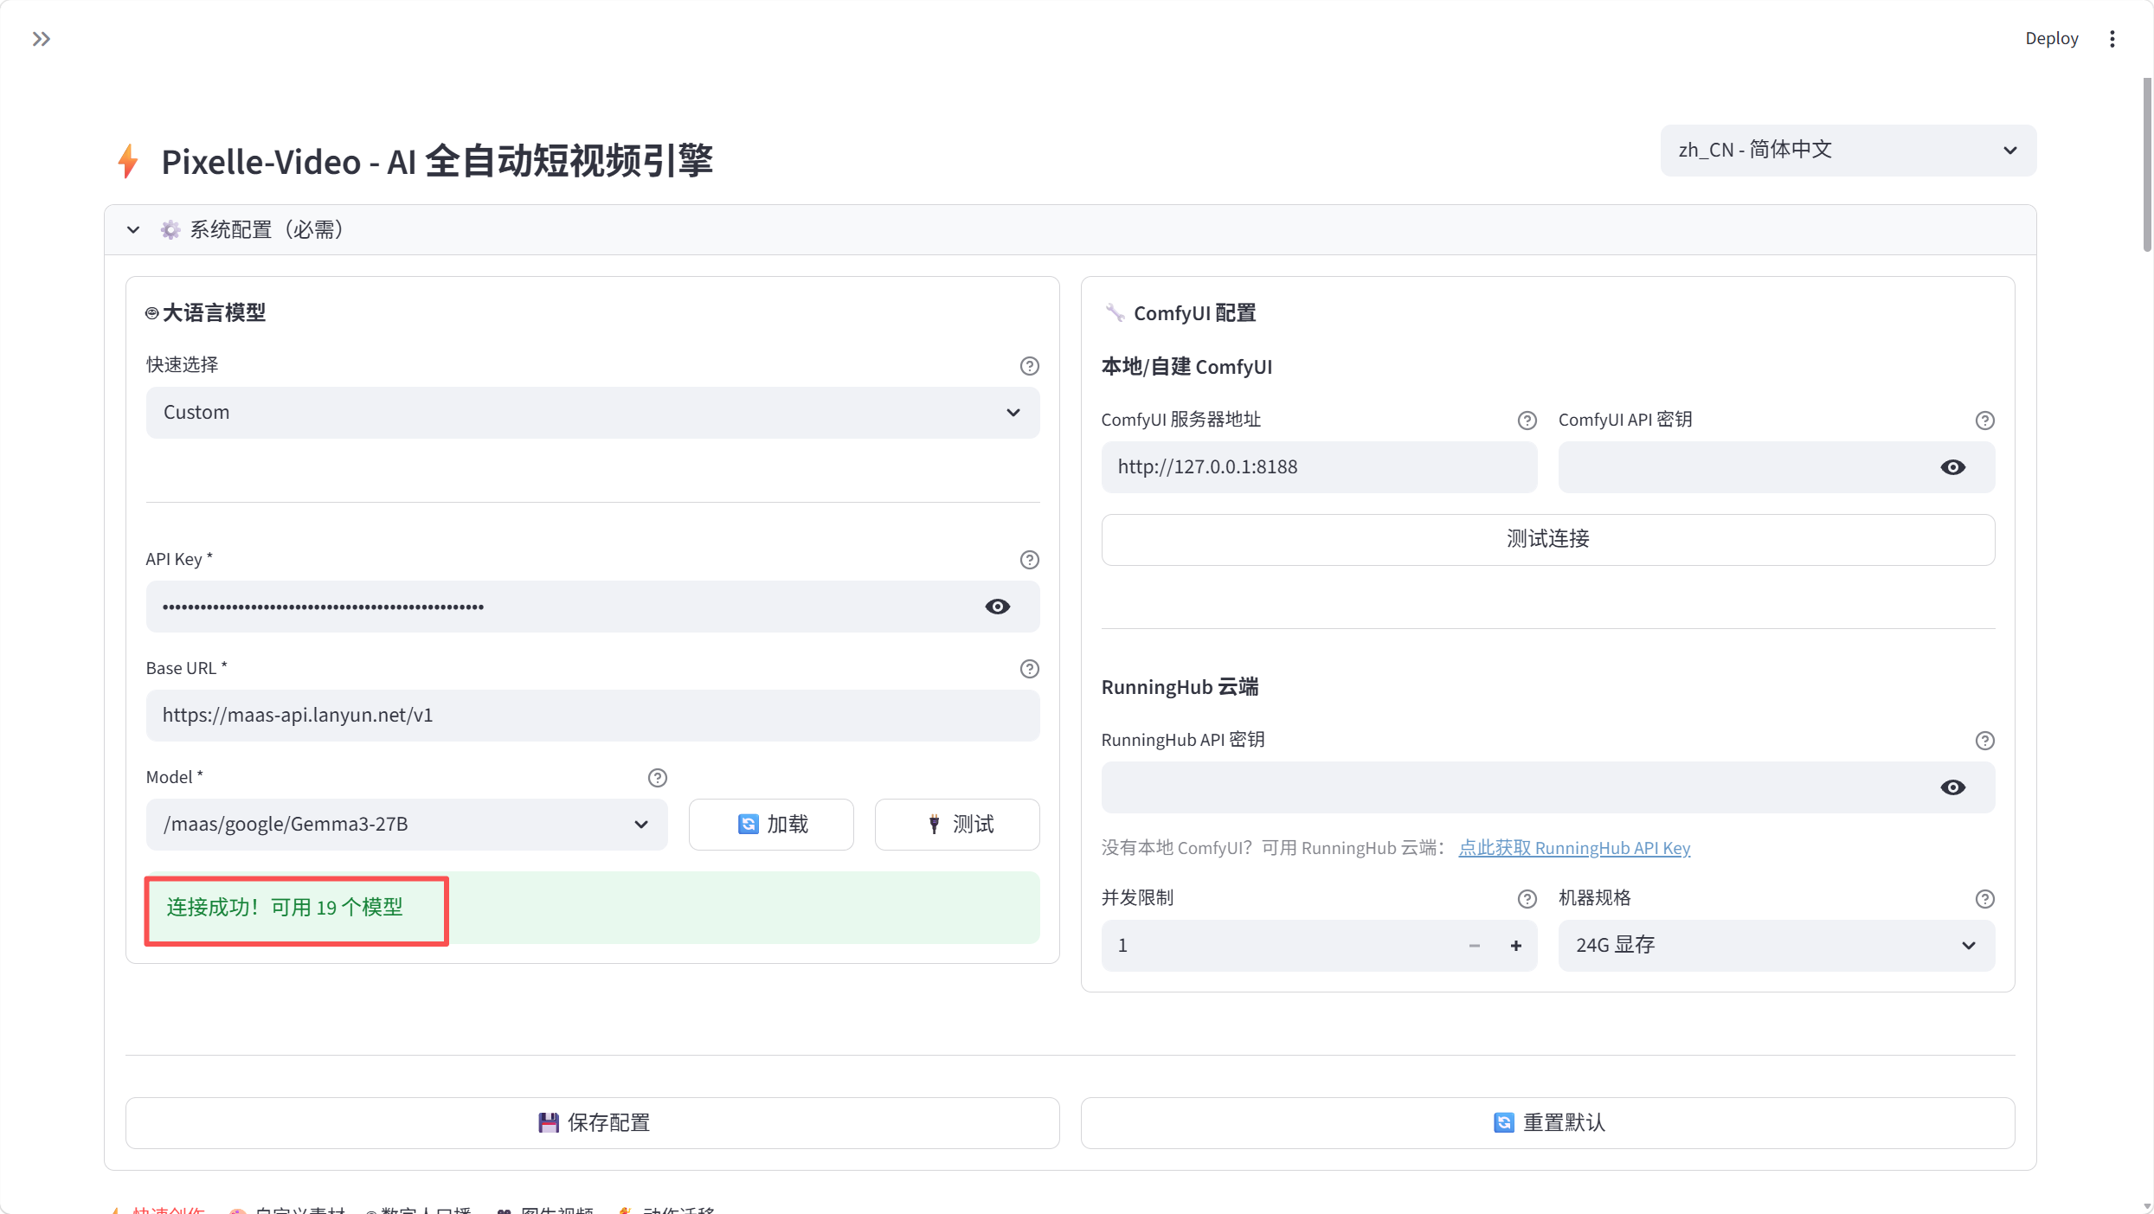This screenshot has width=2154, height=1214.
Task: Click the help icon next to API Key
Action: point(1029,559)
